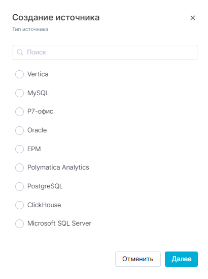Close the Создание источника dialog

(x=193, y=18)
